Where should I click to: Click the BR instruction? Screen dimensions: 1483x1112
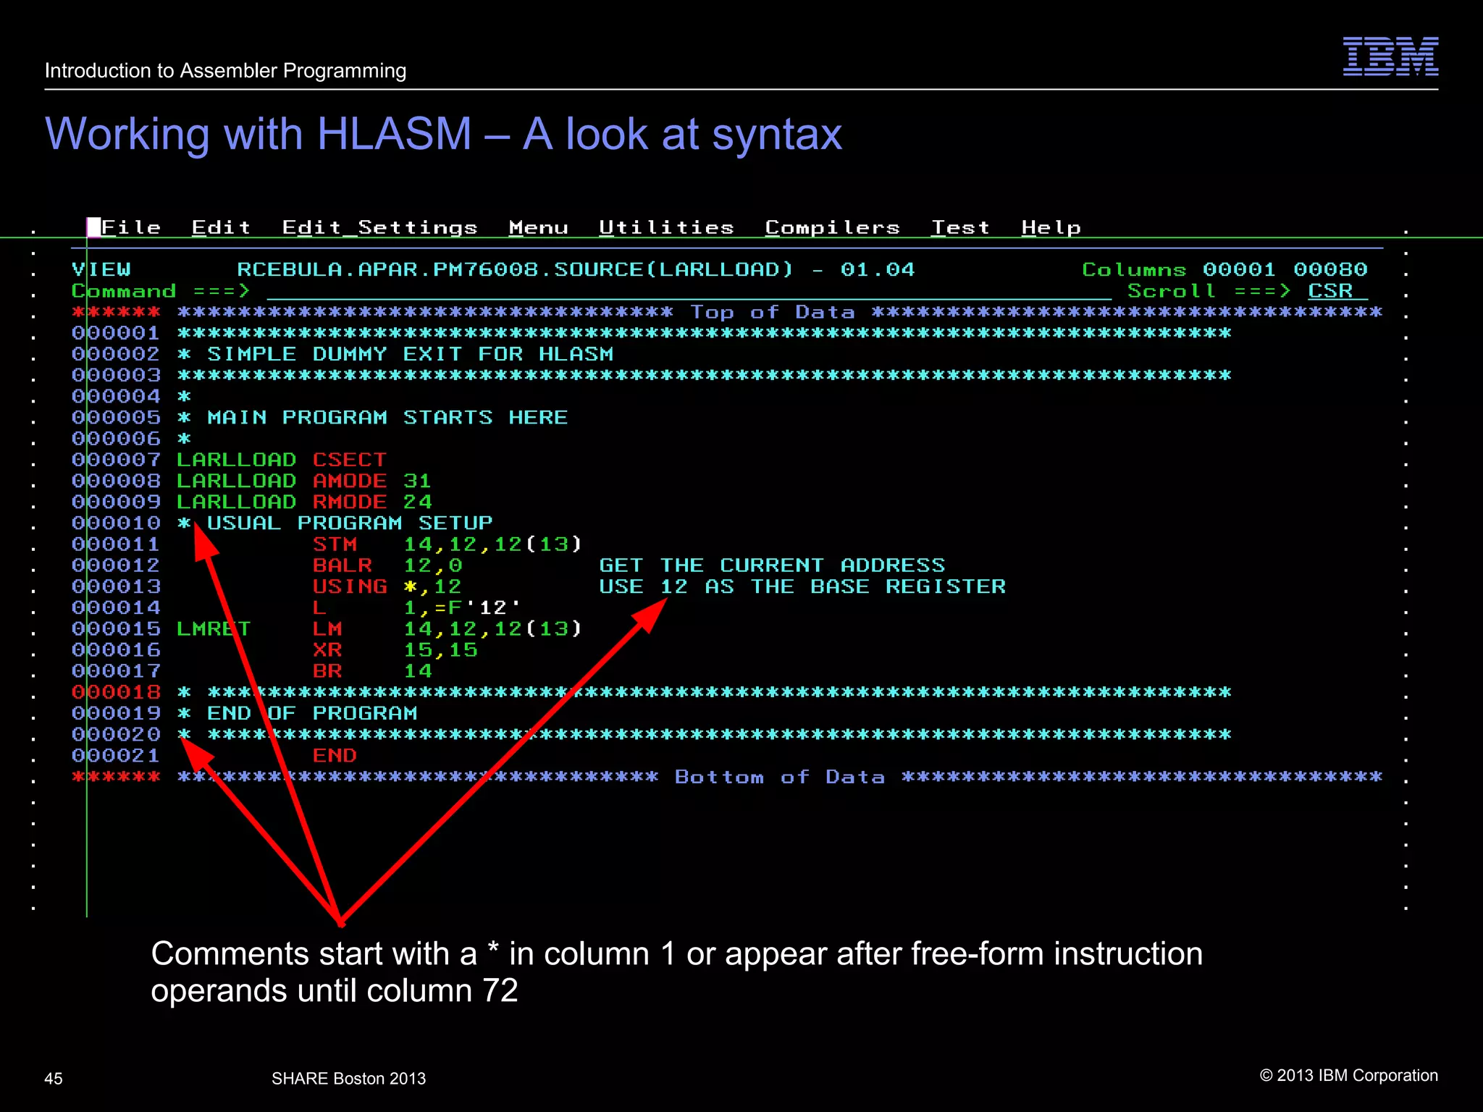coord(327,671)
